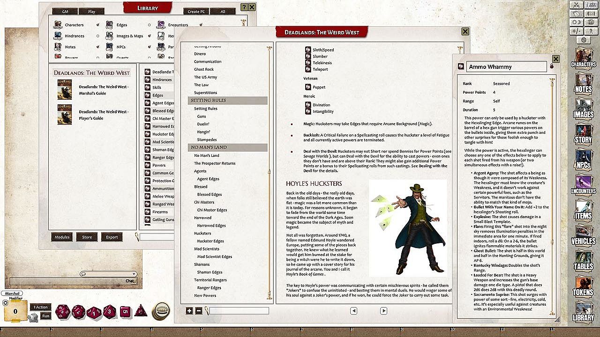Select the All tab in Library
Image resolution: width=600 pixels, height=337 pixels.
pyautogui.click(x=223, y=11)
